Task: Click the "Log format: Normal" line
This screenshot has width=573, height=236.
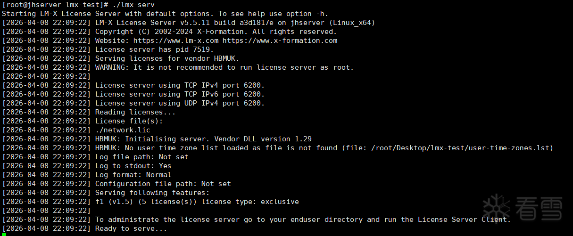Action: click(x=133, y=175)
